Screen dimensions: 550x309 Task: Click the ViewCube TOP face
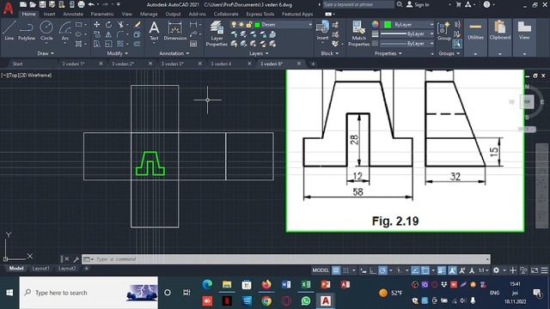click(x=527, y=101)
